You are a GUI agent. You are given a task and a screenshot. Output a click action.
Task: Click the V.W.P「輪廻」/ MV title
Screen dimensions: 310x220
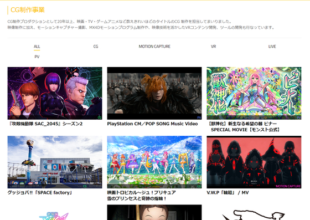tap(228, 193)
